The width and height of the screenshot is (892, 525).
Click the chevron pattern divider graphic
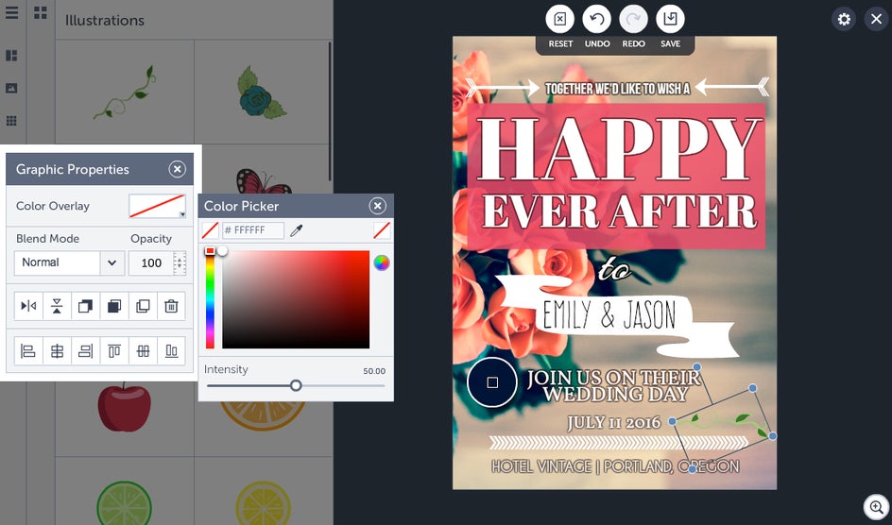point(618,443)
